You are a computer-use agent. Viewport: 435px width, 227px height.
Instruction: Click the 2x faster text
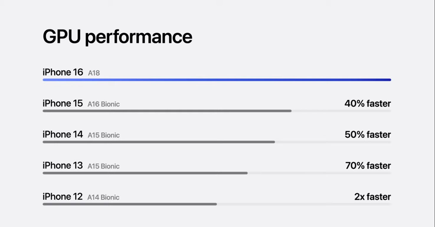pos(372,197)
